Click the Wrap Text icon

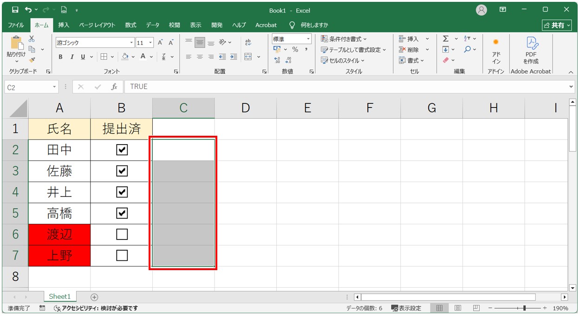click(x=248, y=42)
